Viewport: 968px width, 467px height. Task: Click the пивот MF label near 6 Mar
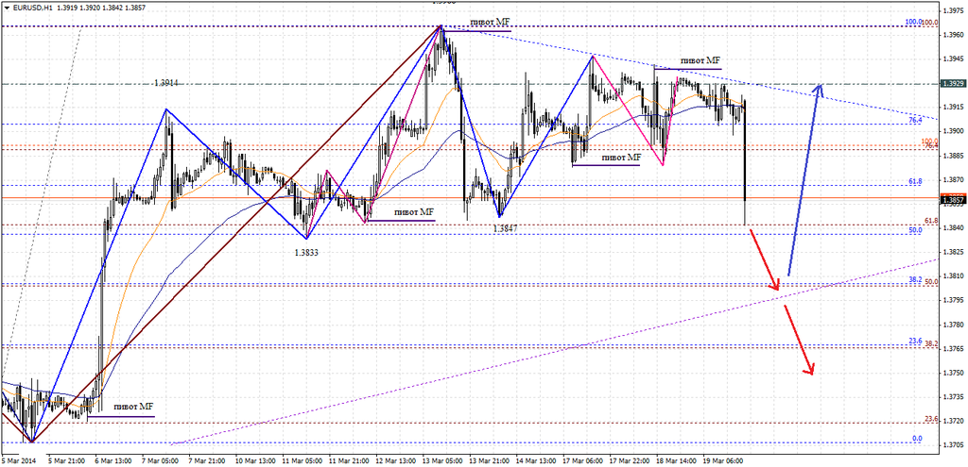(133, 406)
